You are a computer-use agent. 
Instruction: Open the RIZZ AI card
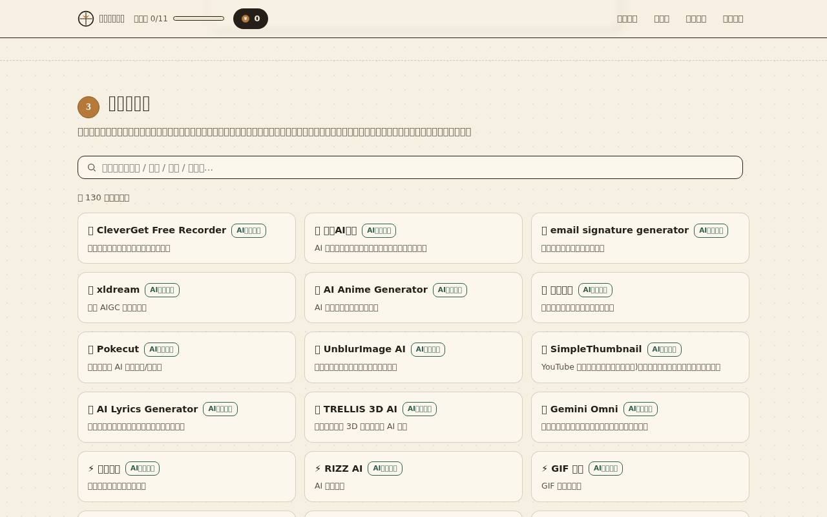coord(413,476)
